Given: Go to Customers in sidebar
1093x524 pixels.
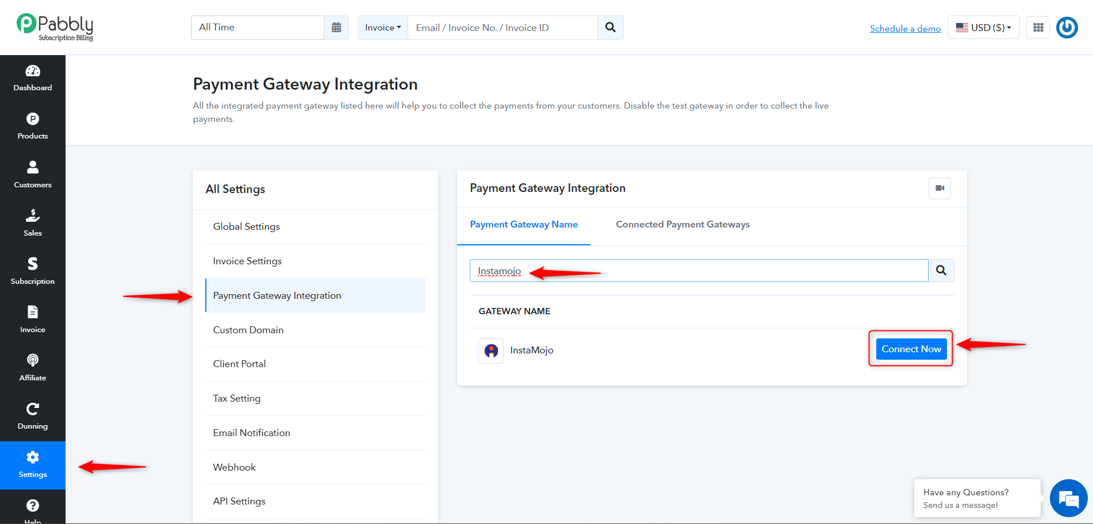Looking at the screenshot, I should pyautogui.click(x=33, y=175).
